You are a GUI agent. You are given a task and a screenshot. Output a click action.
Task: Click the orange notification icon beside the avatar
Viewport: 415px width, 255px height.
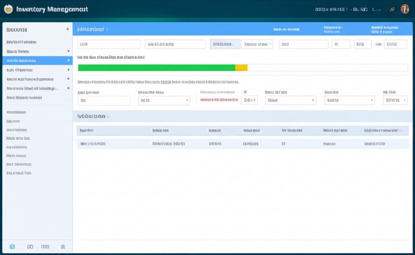(x=392, y=9)
